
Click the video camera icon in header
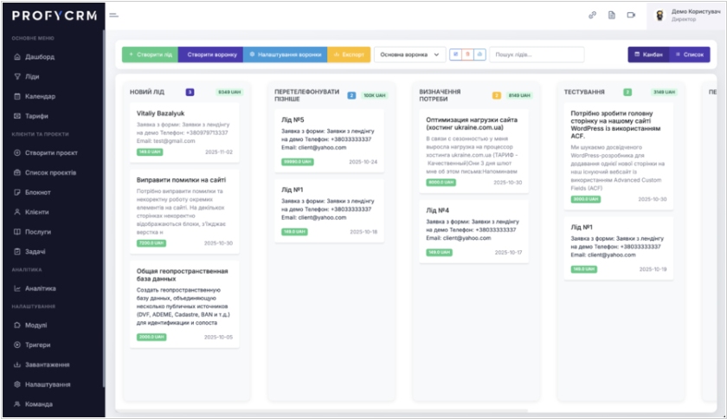tap(631, 15)
